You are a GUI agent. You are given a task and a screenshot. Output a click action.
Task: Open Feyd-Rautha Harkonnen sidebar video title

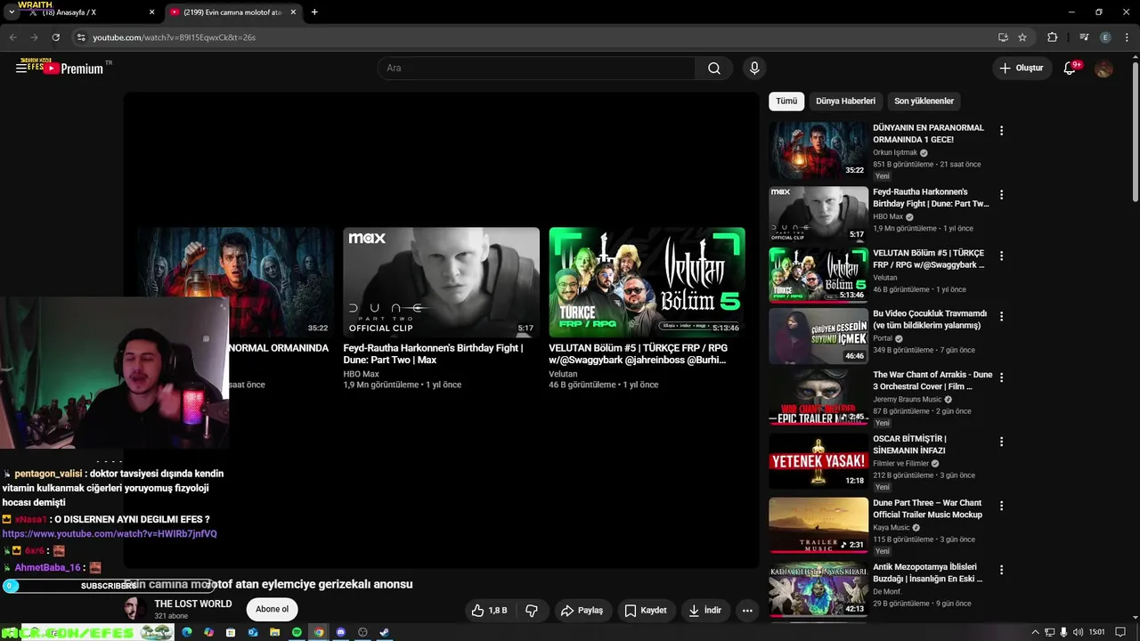(x=931, y=198)
